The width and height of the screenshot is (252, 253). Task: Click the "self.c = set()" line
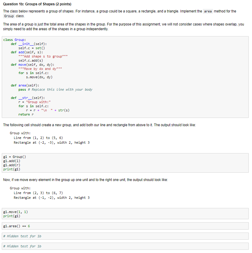point(32,48)
